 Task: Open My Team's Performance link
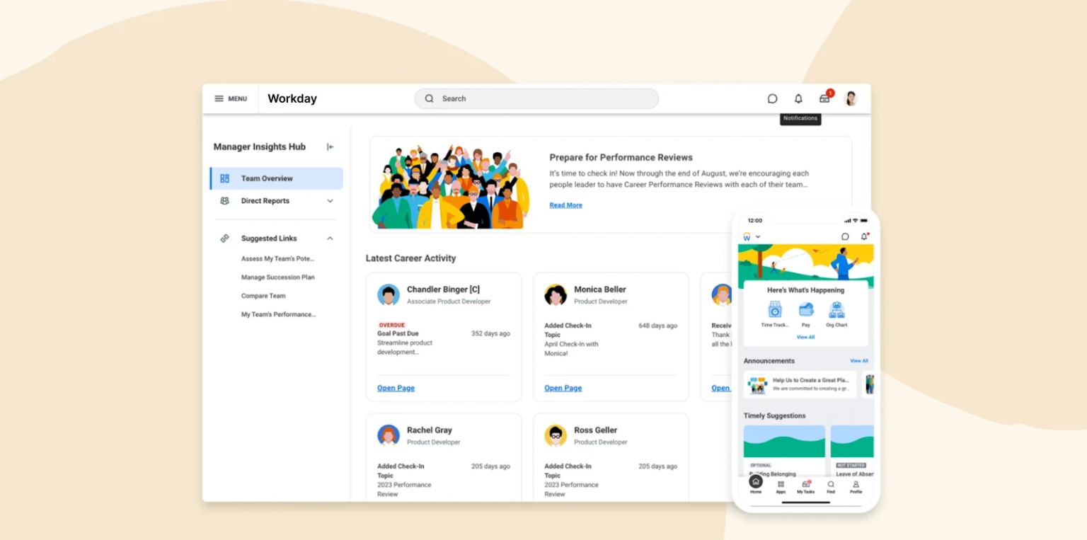pos(279,314)
